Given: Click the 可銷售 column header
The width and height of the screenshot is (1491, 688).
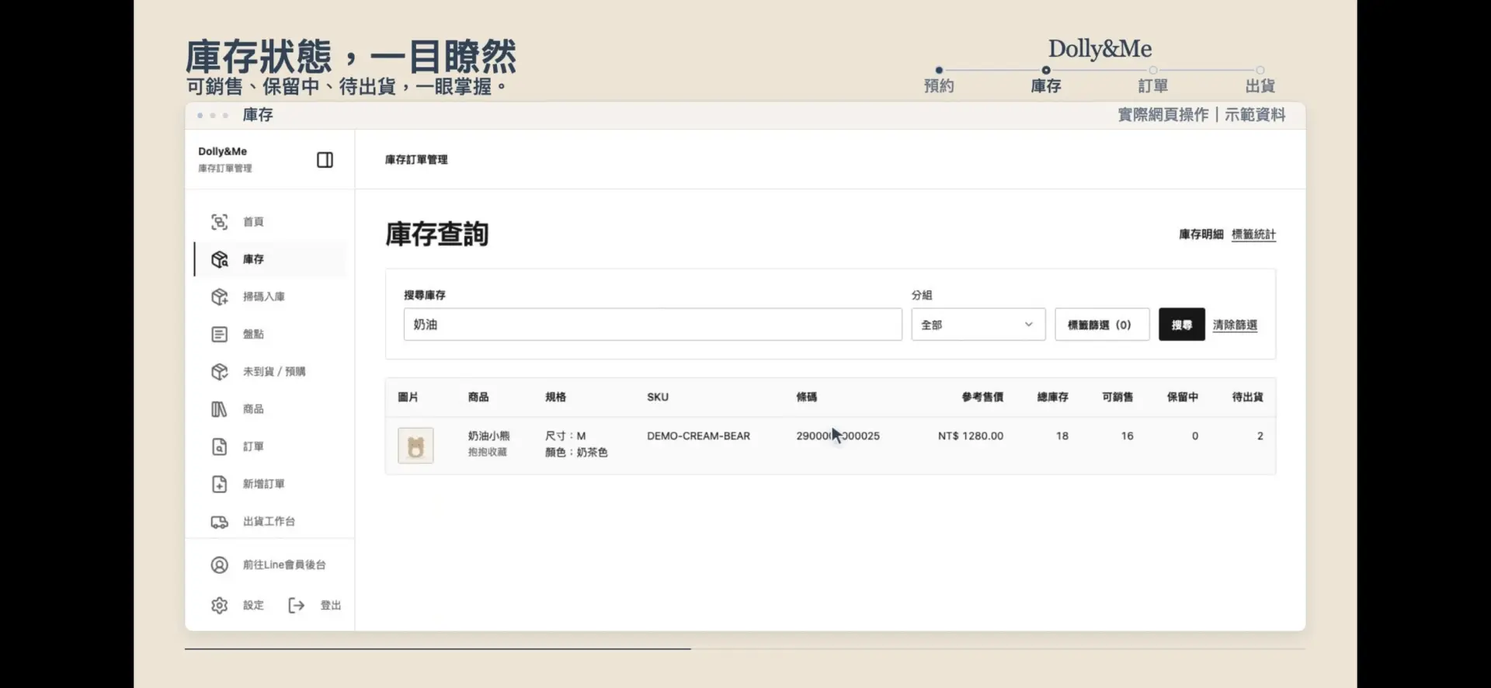Looking at the screenshot, I should pos(1117,397).
